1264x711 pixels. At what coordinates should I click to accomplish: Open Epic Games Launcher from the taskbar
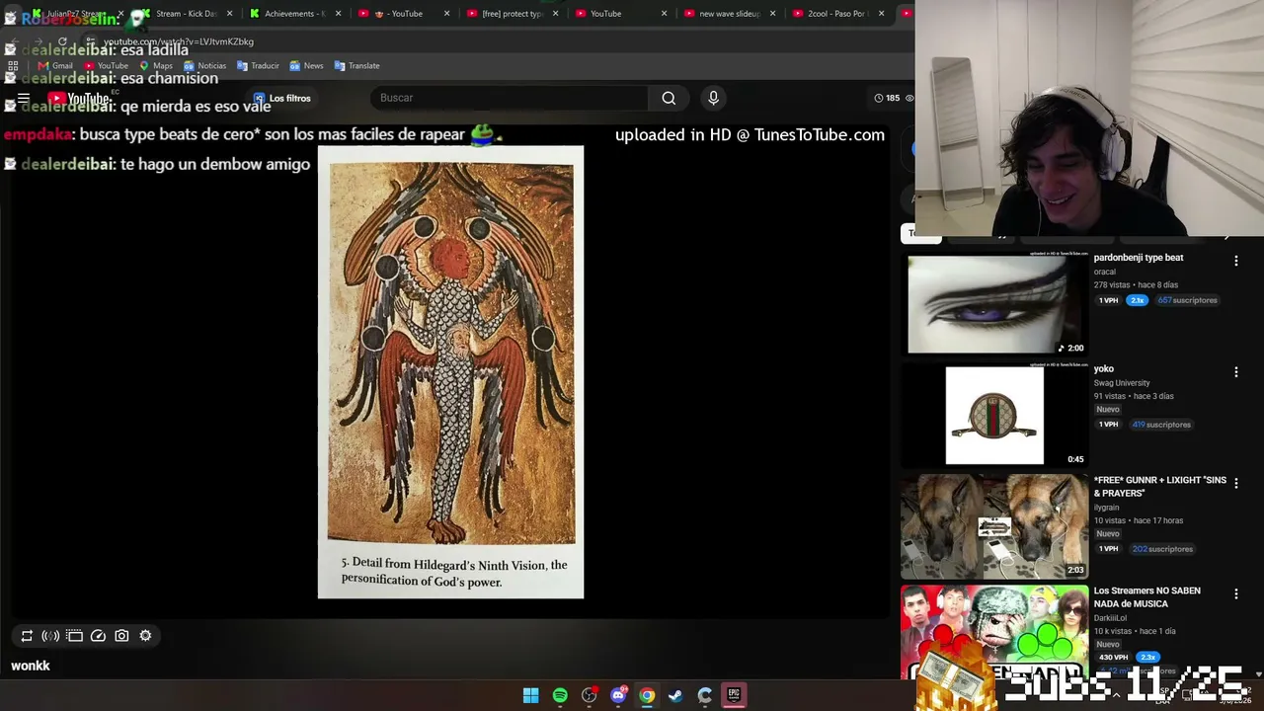click(x=734, y=695)
